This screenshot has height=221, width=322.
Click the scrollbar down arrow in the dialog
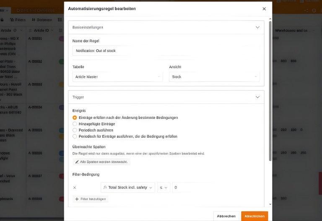tap(270, 204)
